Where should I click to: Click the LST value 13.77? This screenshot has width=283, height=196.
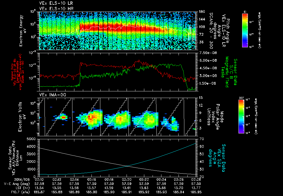[x=196, y=188]
